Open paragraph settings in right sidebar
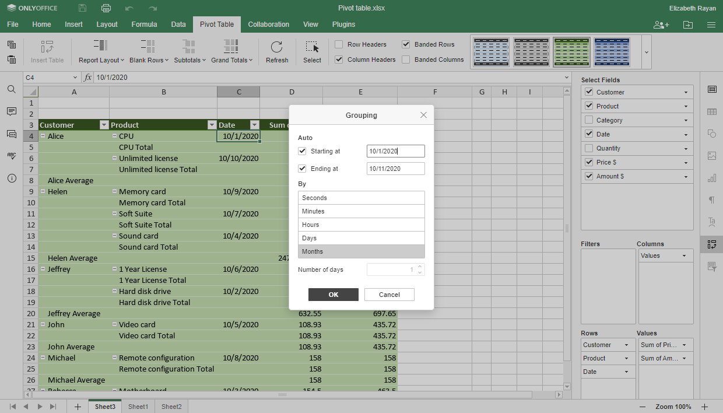This screenshot has width=723, height=413. click(712, 200)
